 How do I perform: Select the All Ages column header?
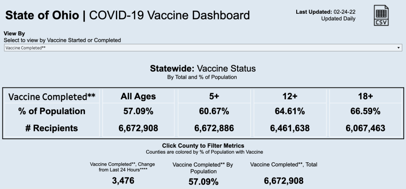138,97
